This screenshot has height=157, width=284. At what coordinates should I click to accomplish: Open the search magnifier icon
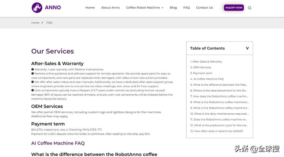coord(250,8)
